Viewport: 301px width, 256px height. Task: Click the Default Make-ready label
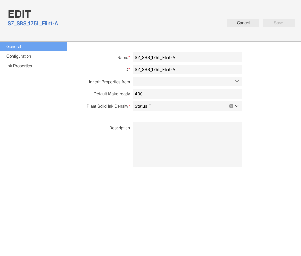point(112,94)
